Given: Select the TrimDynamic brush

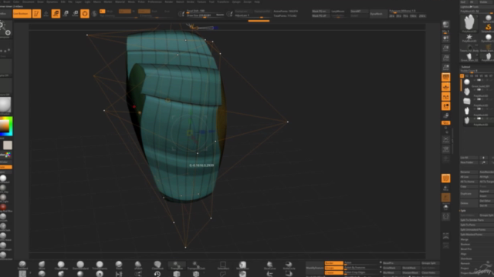Looking at the screenshot, I should [x=100, y=265].
